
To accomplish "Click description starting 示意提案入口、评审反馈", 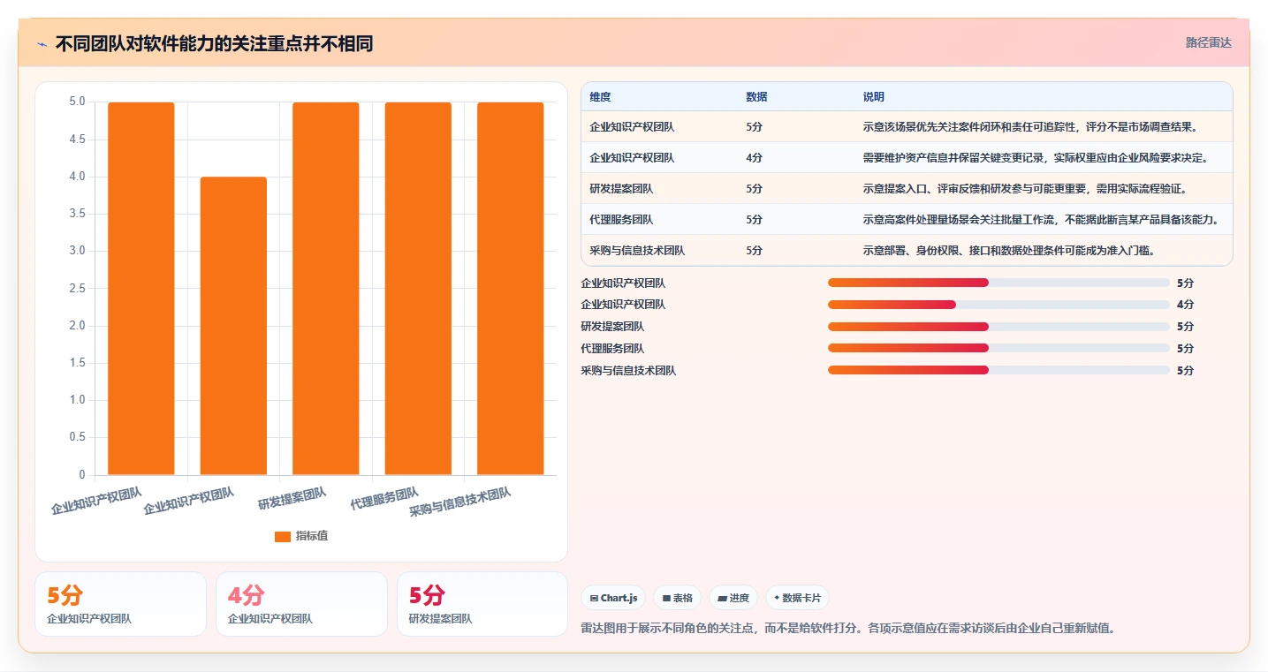I will (1024, 189).
